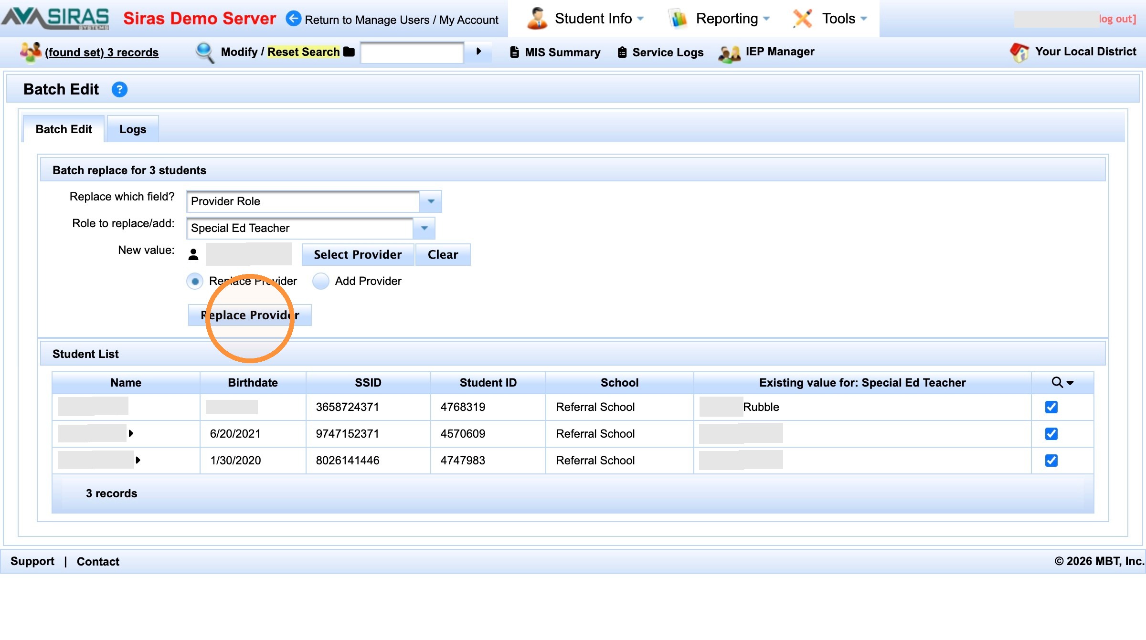
Task: Click the found set 3 records link
Action: coord(102,52)
